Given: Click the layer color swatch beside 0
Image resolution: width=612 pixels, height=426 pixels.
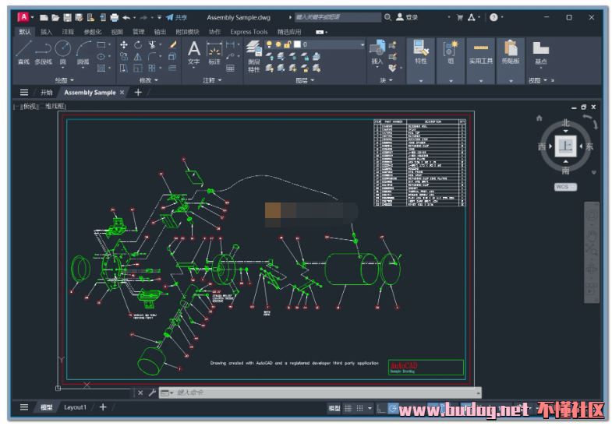Looking at the screenshot, I should (297, 44).
